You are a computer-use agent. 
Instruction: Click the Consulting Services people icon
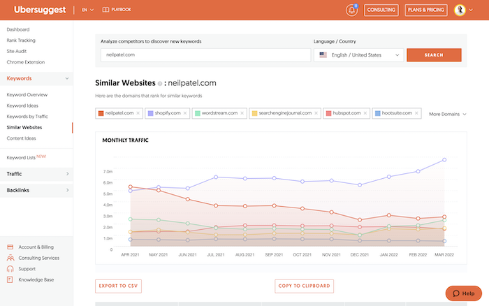10,258
